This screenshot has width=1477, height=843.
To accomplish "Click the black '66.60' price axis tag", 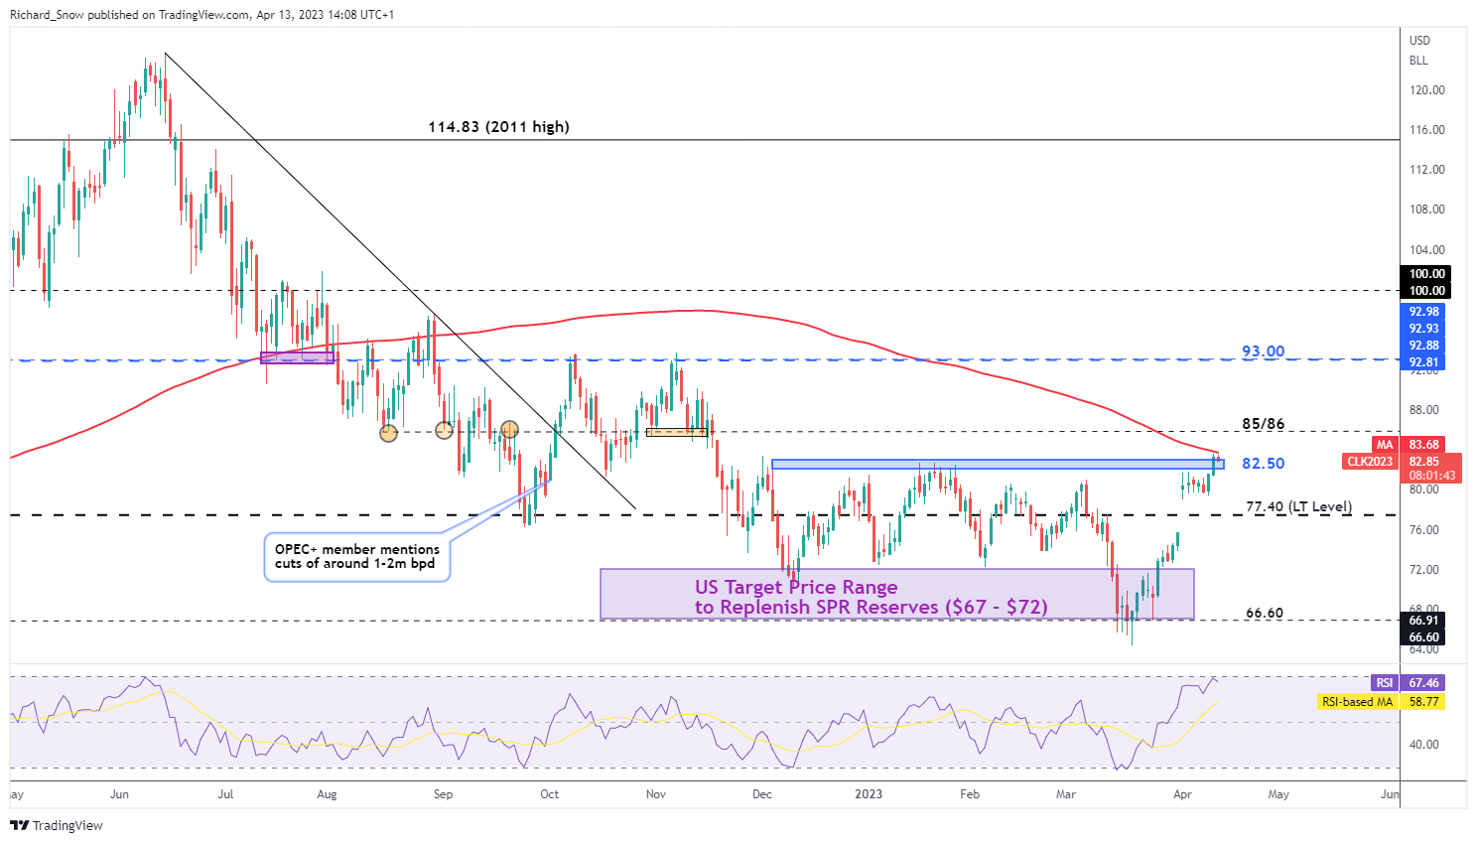I will click(1424, 637).
